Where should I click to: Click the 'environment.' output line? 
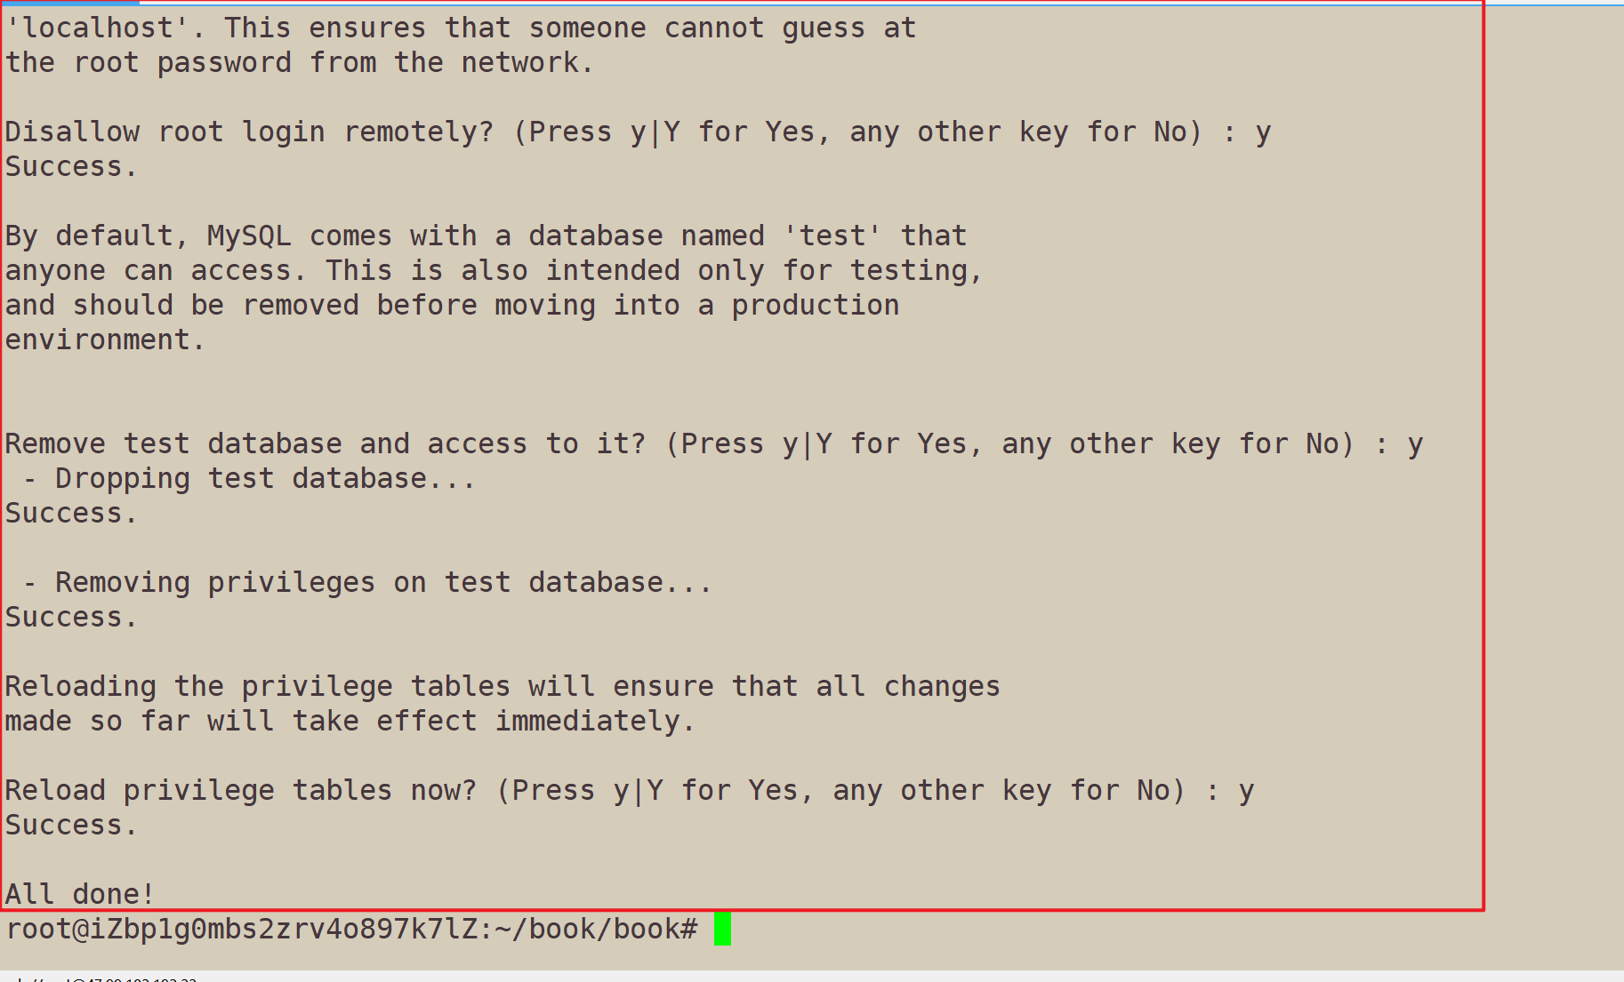(105, 340)
